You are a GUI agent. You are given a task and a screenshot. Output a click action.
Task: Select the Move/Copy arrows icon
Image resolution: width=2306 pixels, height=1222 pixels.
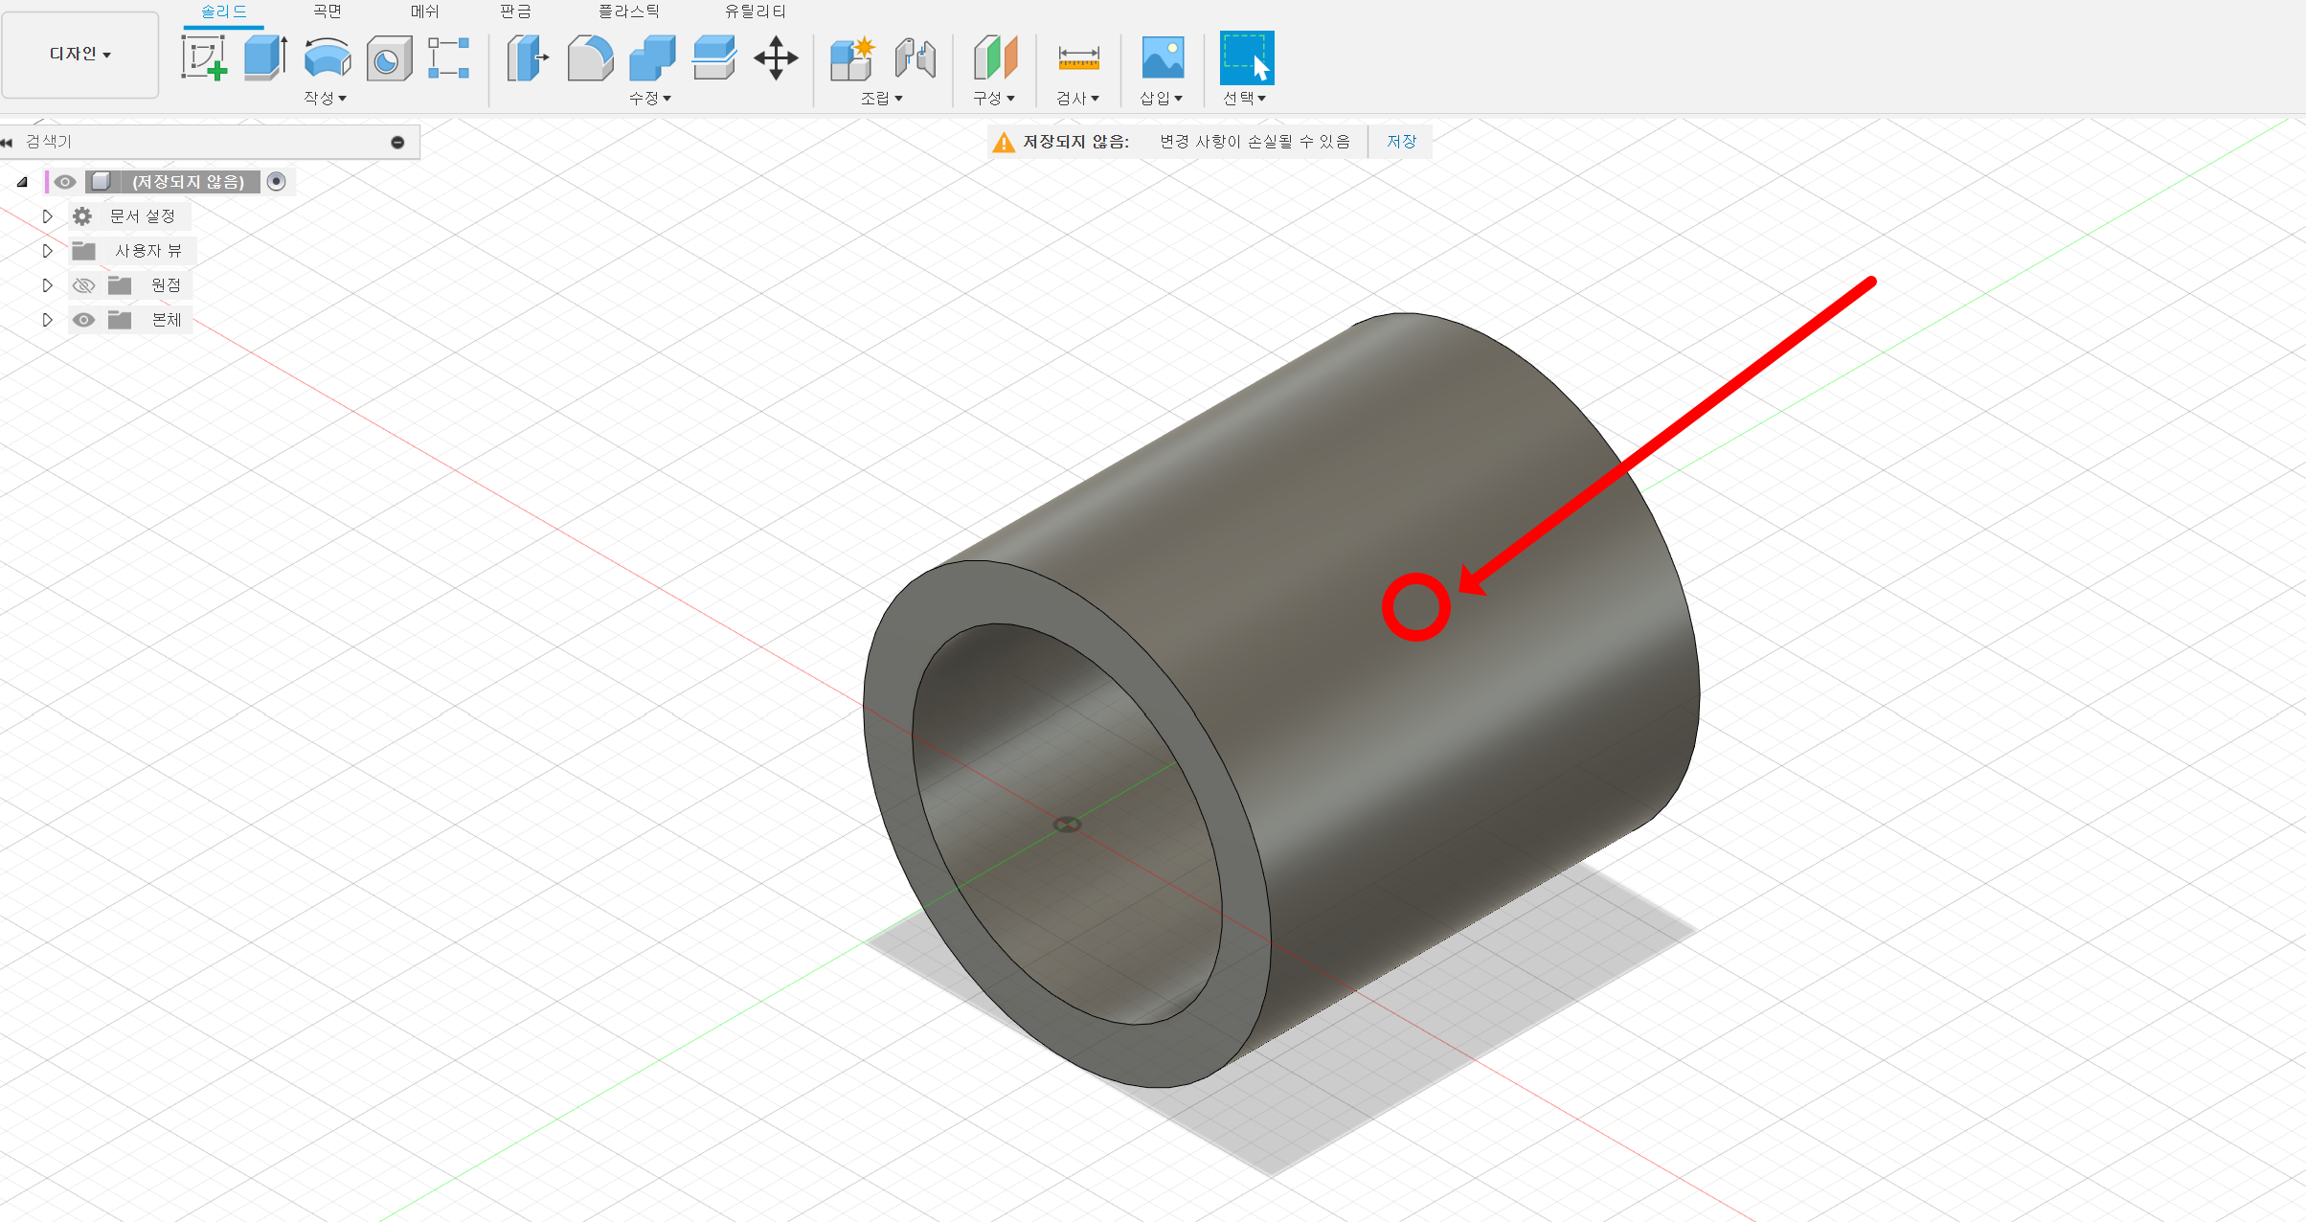[x=776, y=58]
